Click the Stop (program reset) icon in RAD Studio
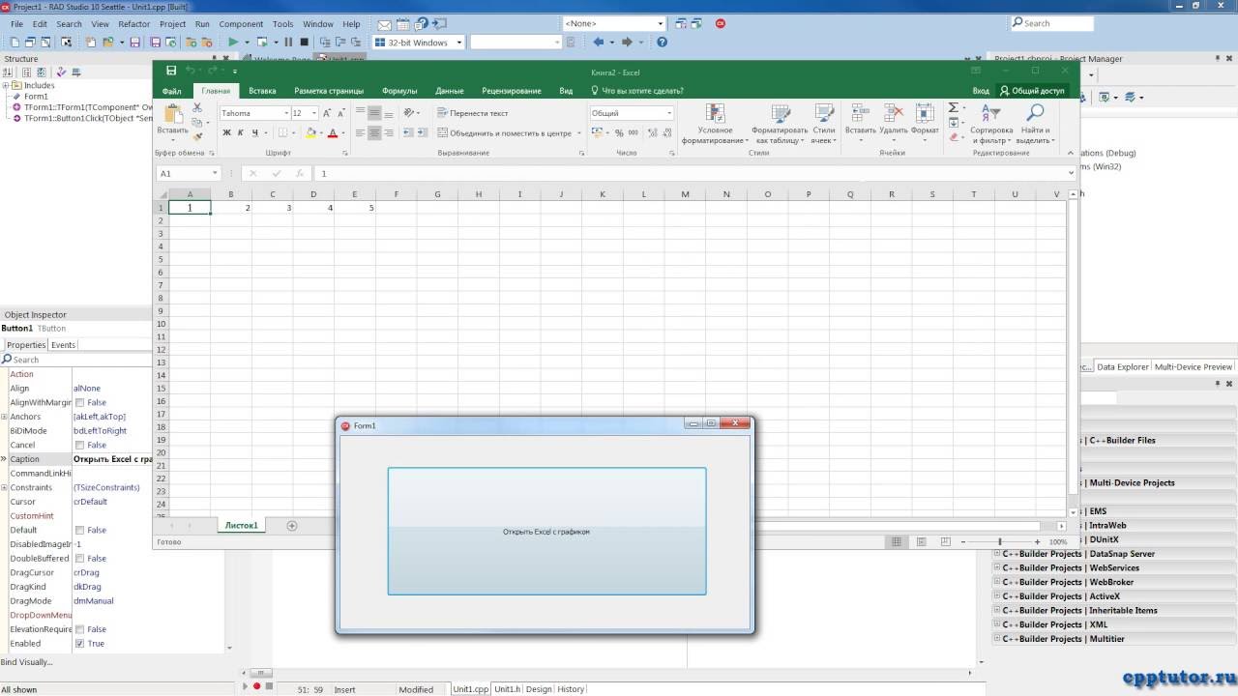1238x696 pixels. pos(304,43)
